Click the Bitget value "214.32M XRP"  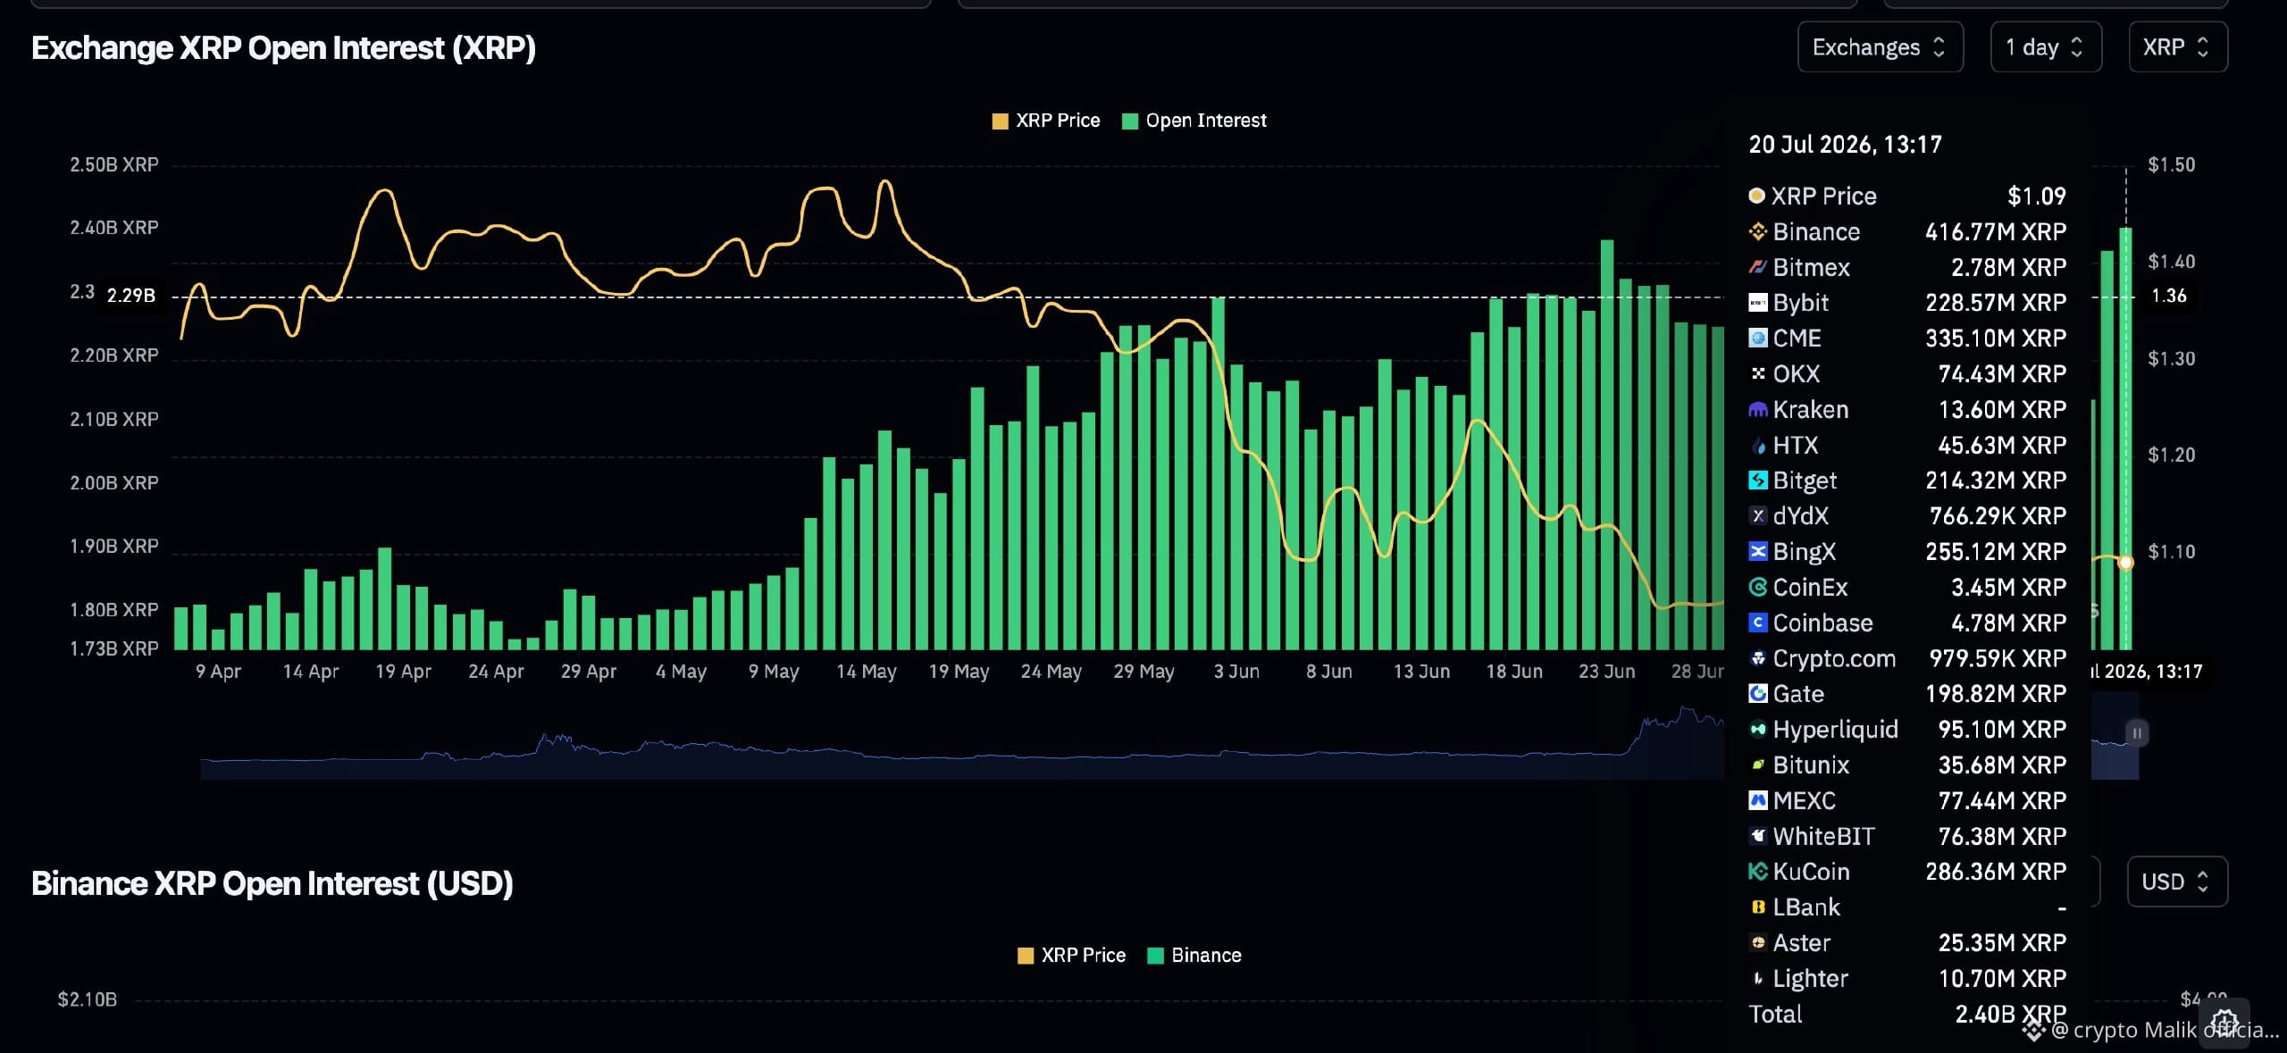(x=1996, y=481)
